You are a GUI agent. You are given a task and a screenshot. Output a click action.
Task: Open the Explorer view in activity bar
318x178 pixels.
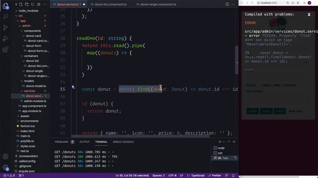5,6
